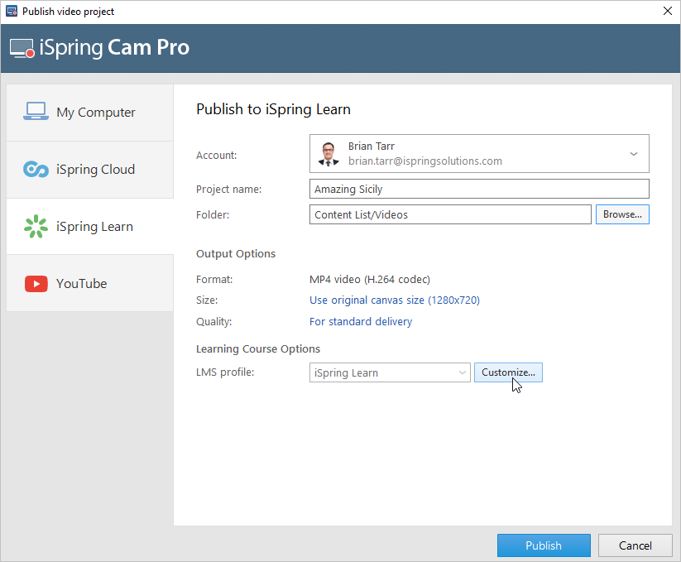681x562 pixels.
Task: Click the Customize button
Action: pos(508,373)
